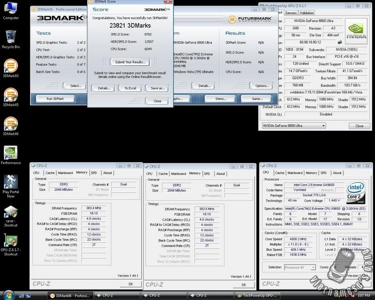
Task: Click the Core Speed value 4500.2 MHz
Action: 298,239
